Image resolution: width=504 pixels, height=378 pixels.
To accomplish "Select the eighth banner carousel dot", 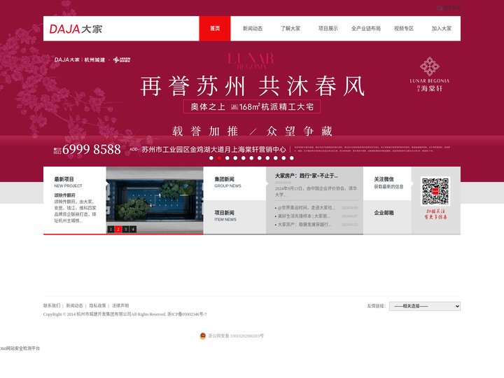I will coord(267,158).
